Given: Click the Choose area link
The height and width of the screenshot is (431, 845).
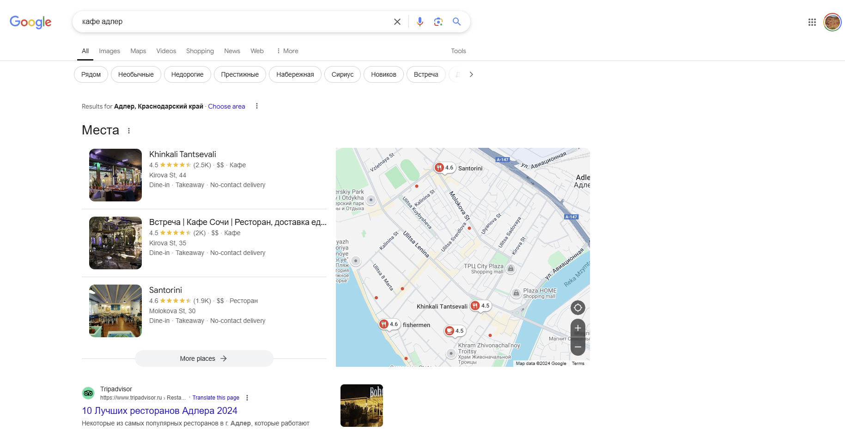Looking at the screenshot, I should click(x=226, y=106).
